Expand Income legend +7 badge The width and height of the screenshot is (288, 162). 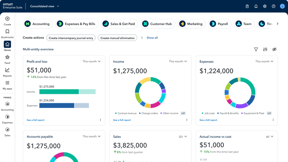183,113
